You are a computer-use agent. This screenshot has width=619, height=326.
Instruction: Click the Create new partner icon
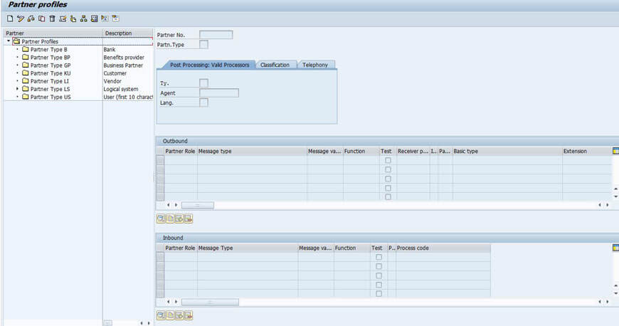10,19
